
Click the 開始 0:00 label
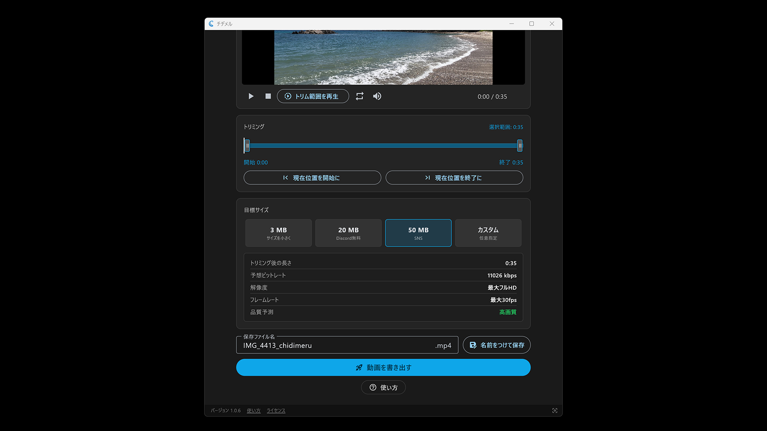click(x=256, y=162)
